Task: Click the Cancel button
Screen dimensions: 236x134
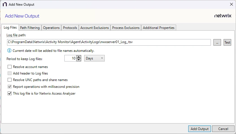Action: (223, 129)
